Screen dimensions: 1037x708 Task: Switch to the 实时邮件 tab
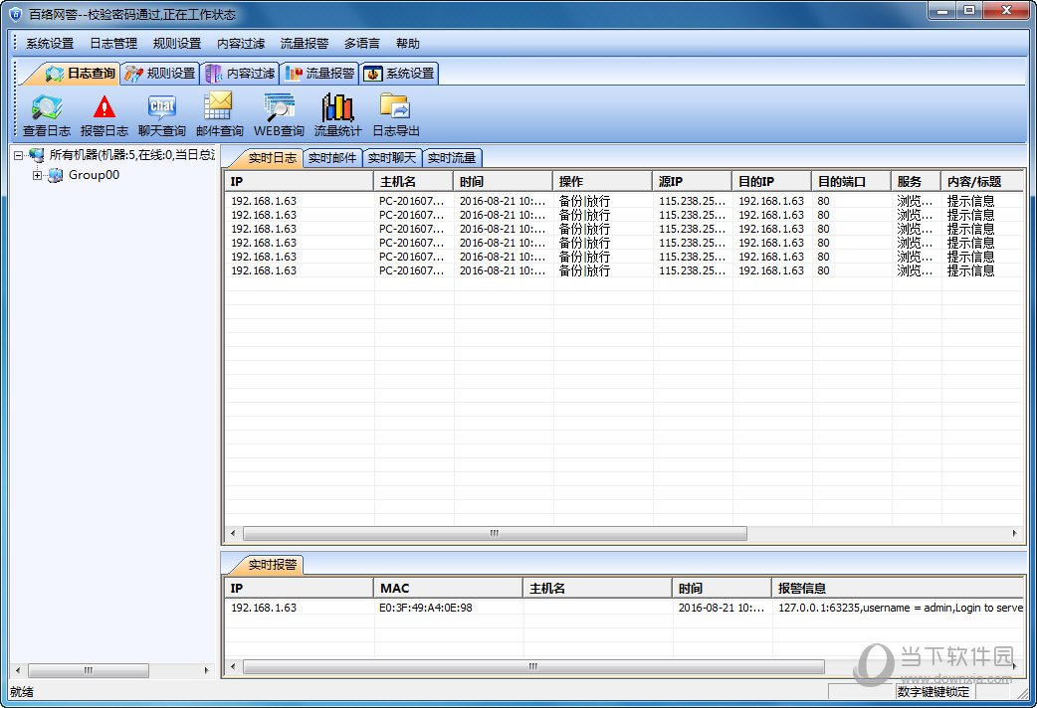point(331,158)
